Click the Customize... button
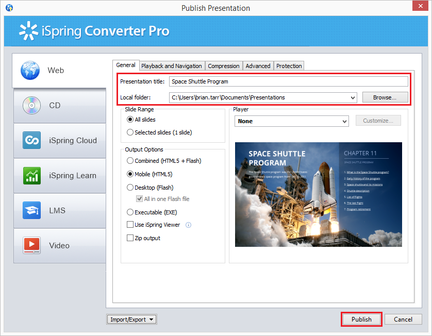This screenshot has width=432, height=336. [378, 121]
